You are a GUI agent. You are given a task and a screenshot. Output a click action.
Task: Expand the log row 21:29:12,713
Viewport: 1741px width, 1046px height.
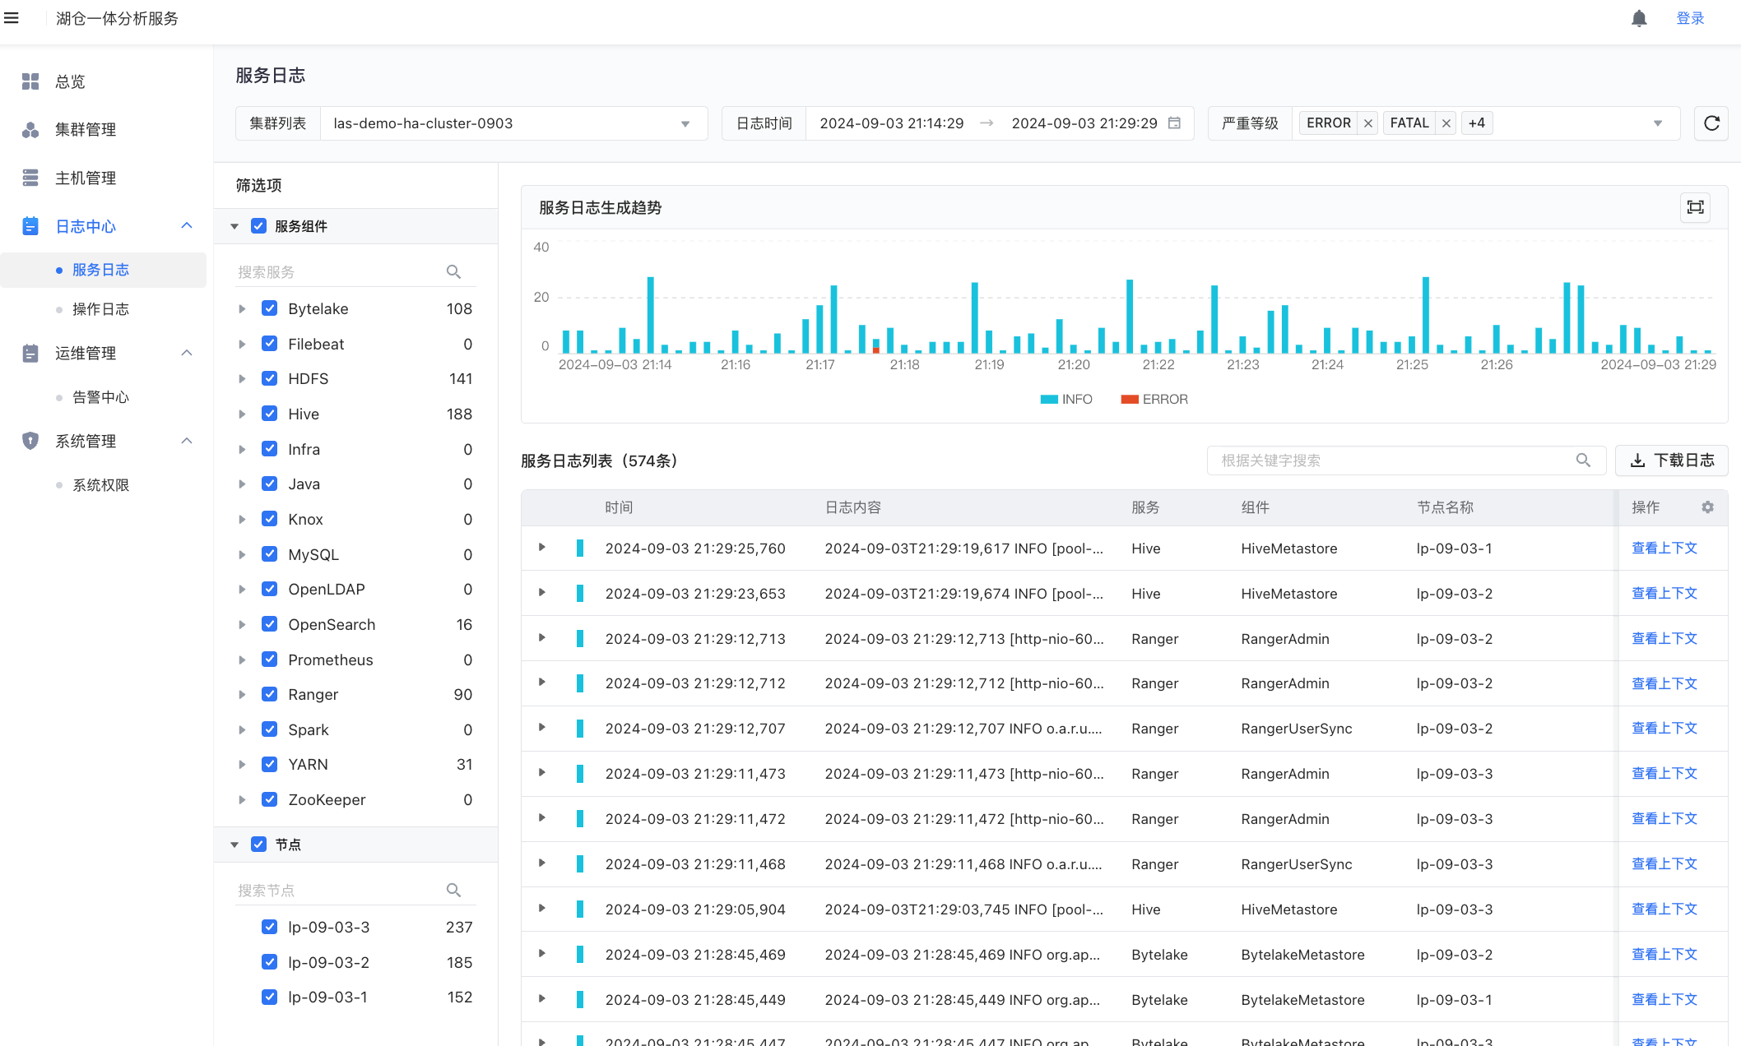pyautogui.click(x=542, y=638)
